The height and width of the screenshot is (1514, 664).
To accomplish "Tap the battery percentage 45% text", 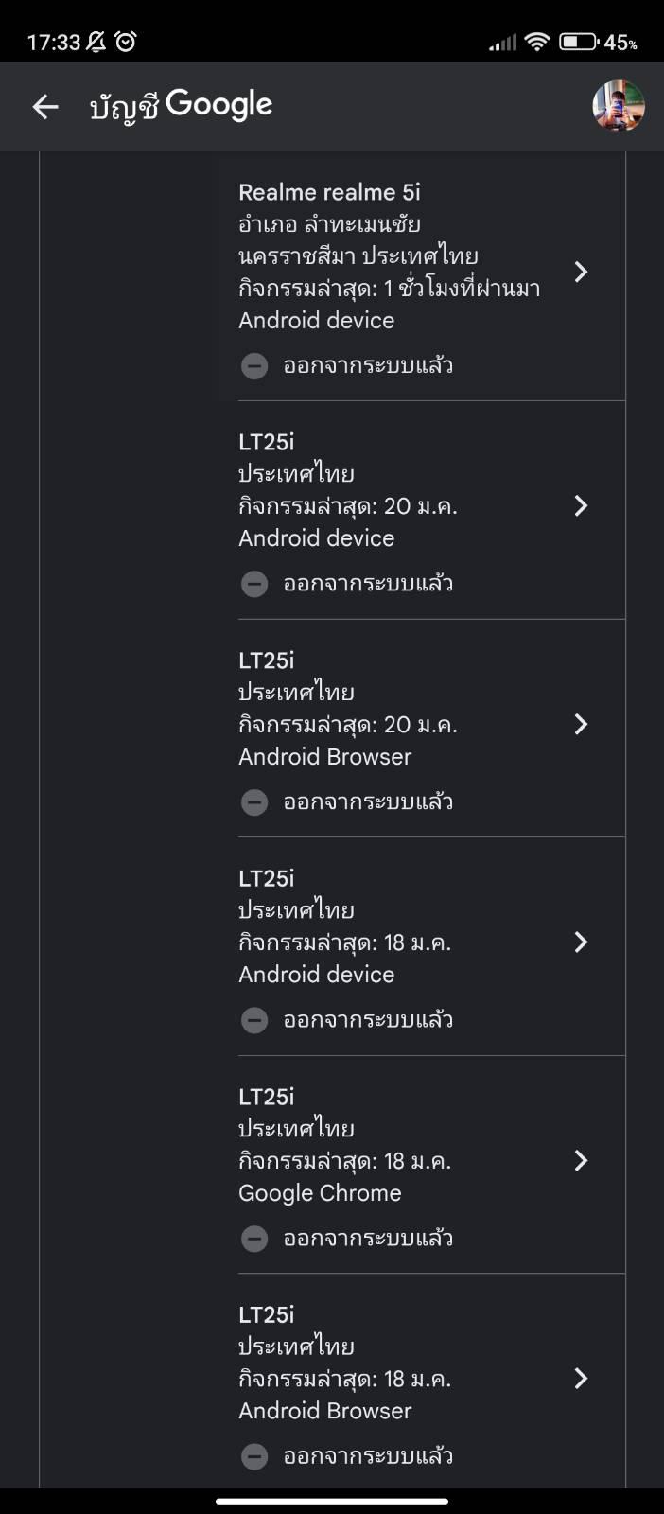I will tap(620, 43).
